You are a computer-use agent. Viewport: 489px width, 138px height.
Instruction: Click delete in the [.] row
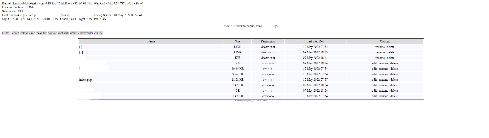click(x=391, y=47)
